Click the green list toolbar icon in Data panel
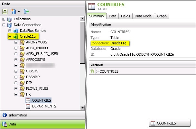Screen dimensions: 196x129 [x=6, y=12]
